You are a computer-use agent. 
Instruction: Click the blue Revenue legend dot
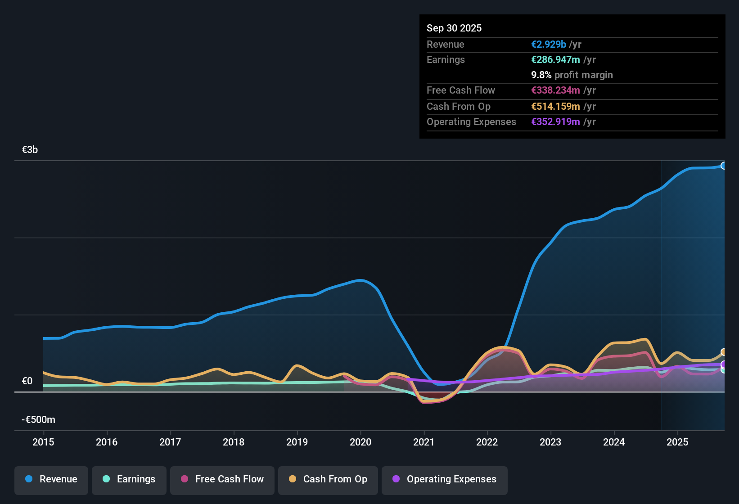tap(29, 479)
